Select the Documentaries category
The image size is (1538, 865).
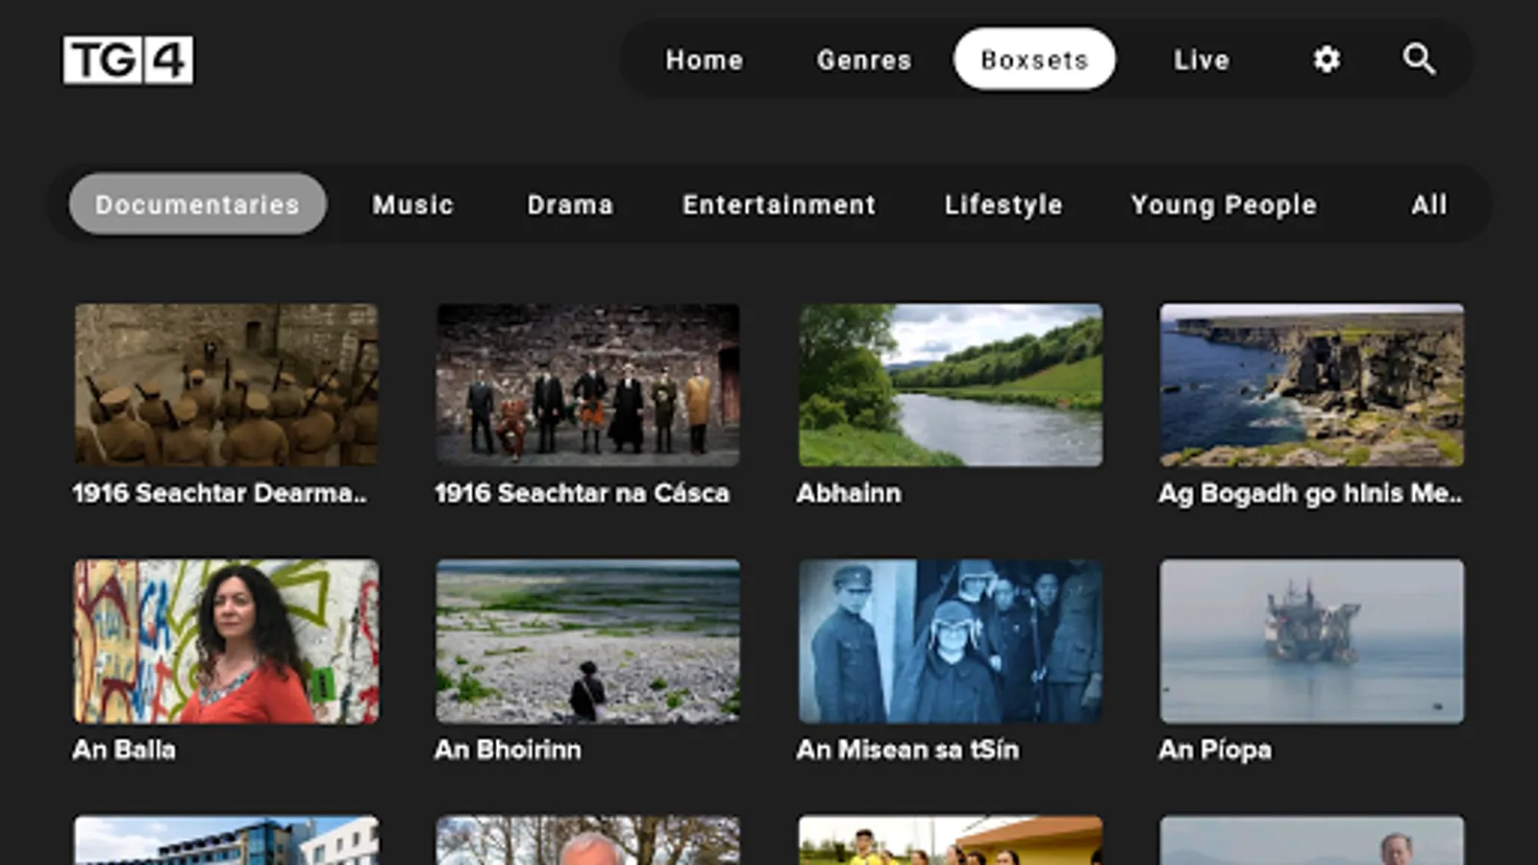[197, 204]
